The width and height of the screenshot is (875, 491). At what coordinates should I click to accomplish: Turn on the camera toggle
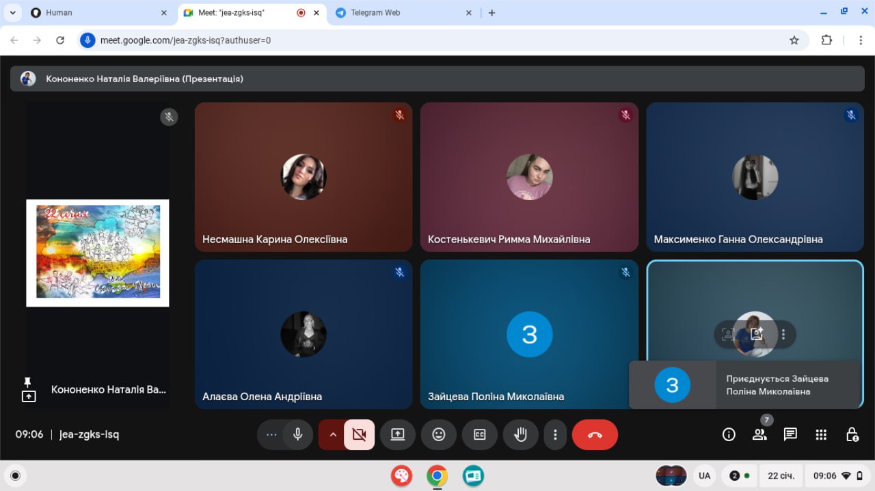pos(359,434)
